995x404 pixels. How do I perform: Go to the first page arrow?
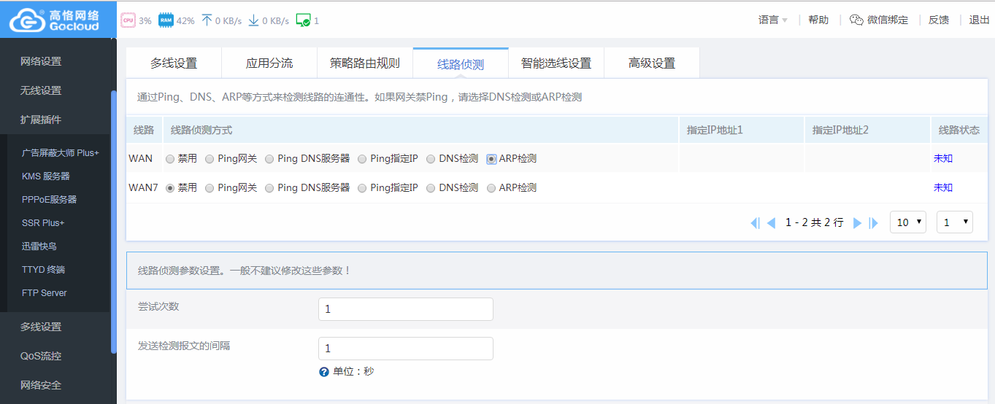755,223
